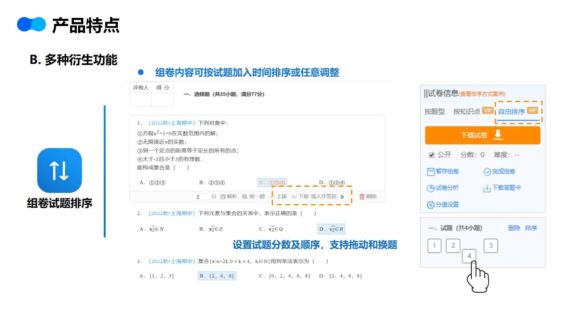Viewport: 581px width, 327px height.
Task: Select the 按知识点 sorting tab
Action: [x=466, y=112]
